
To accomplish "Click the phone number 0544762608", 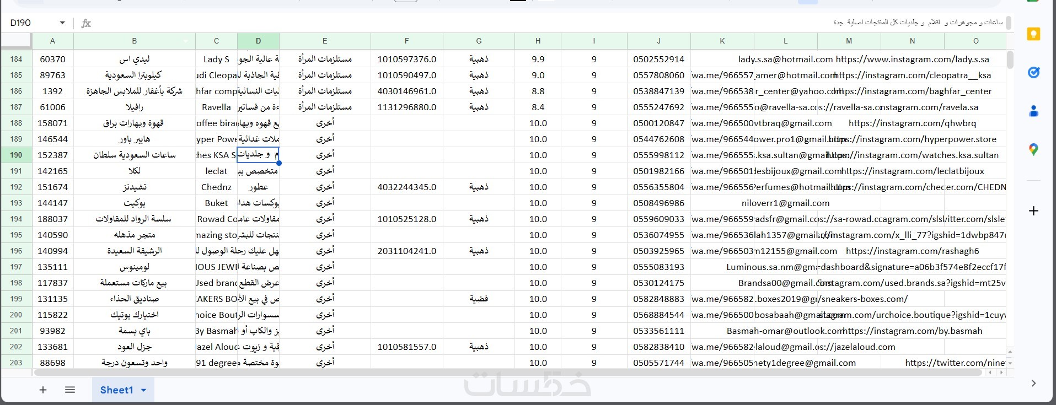I will tap(658, 139).
